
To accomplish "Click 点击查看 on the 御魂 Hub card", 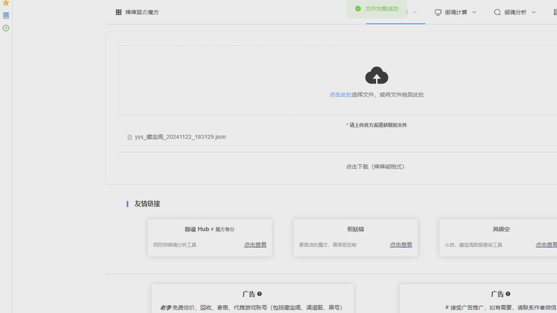I will coord(255,245).
